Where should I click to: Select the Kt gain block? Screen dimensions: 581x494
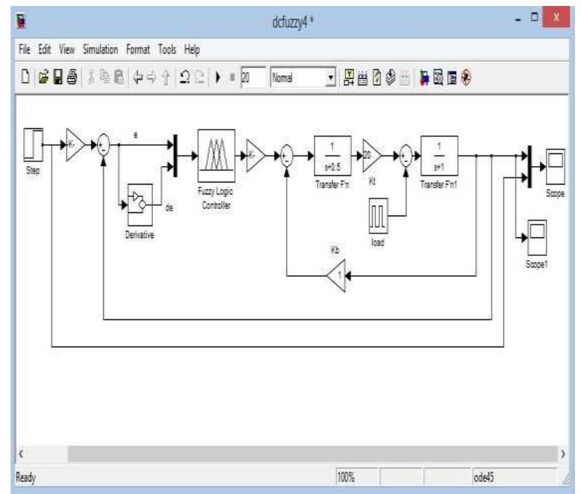click(371, 155)
